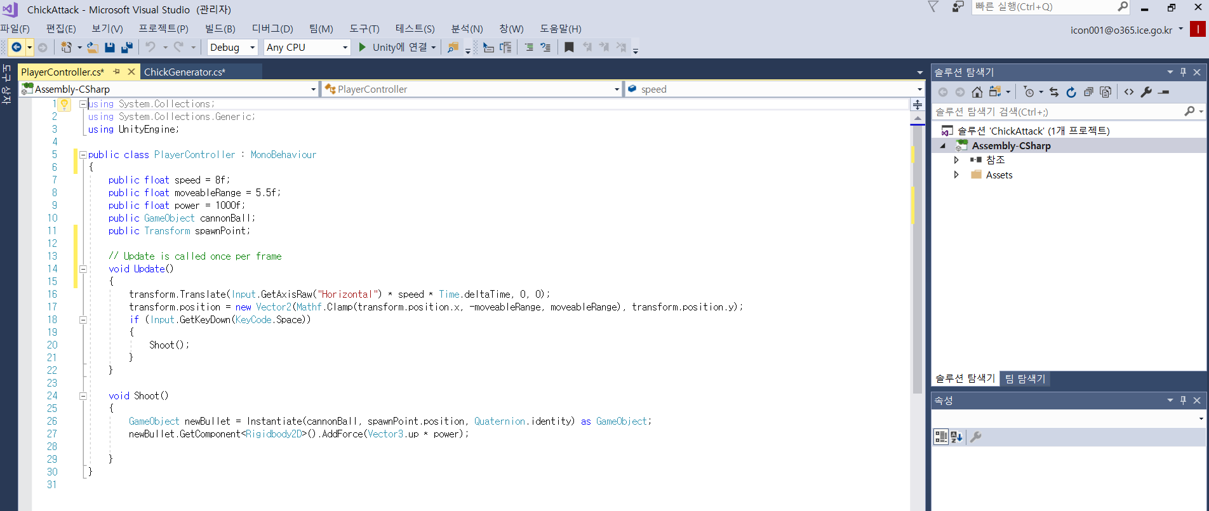Click the lightbulb quick actions icon on line 1
Screen dimensions: 1209x511
point(64,105)
